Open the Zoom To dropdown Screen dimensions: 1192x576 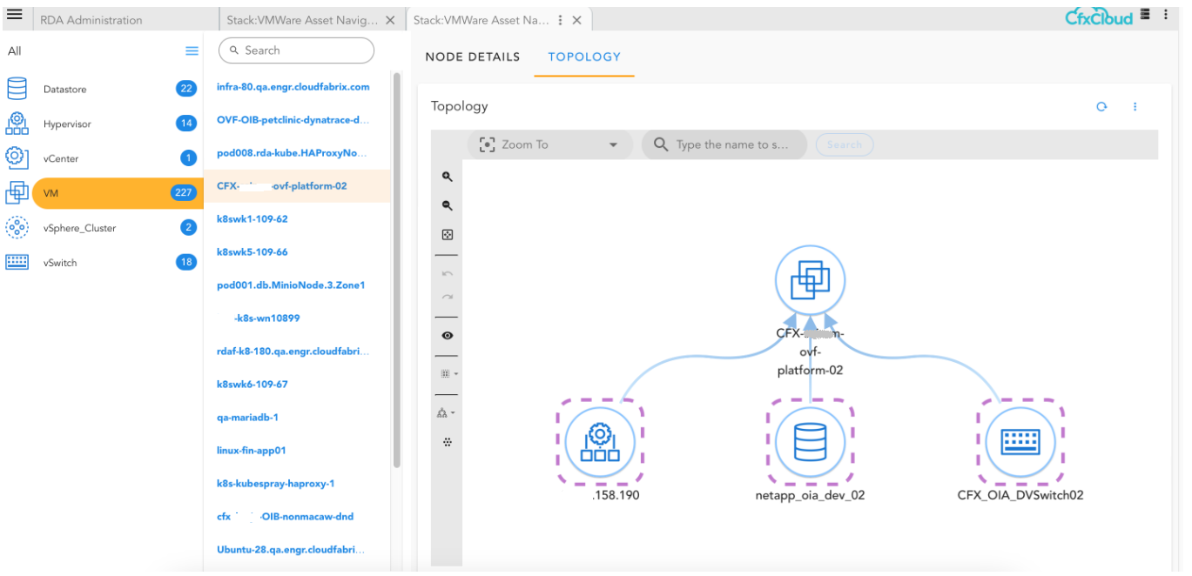click(x=549, y=144)
